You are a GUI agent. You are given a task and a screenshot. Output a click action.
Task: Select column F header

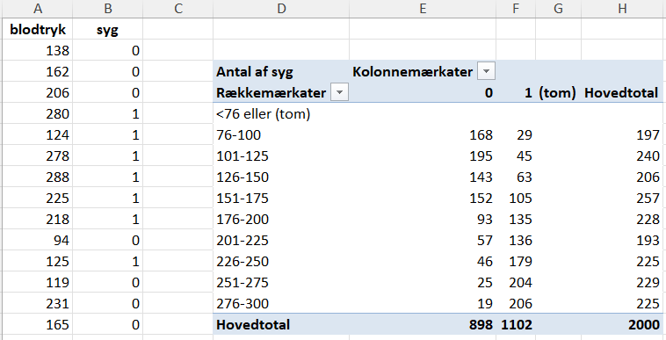coord(516,9)
